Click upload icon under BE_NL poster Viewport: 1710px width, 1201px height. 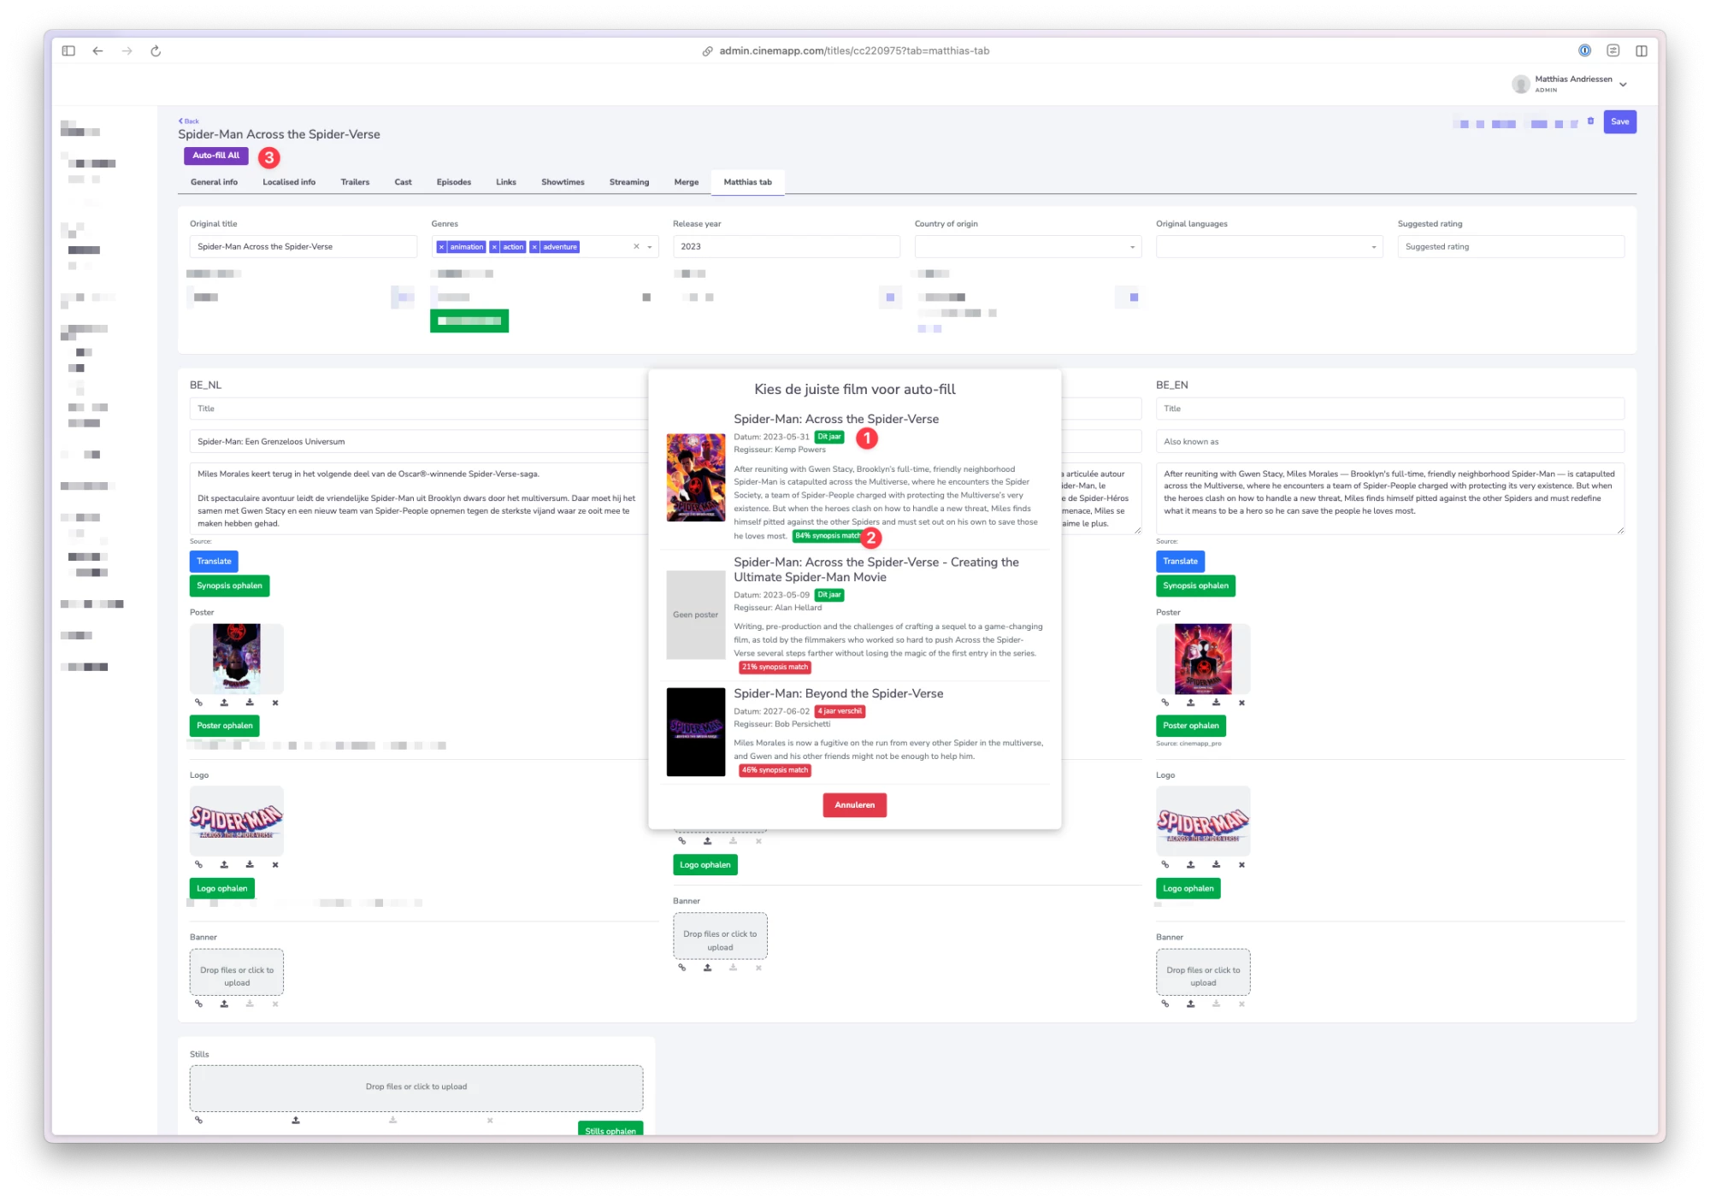[224, 703]
